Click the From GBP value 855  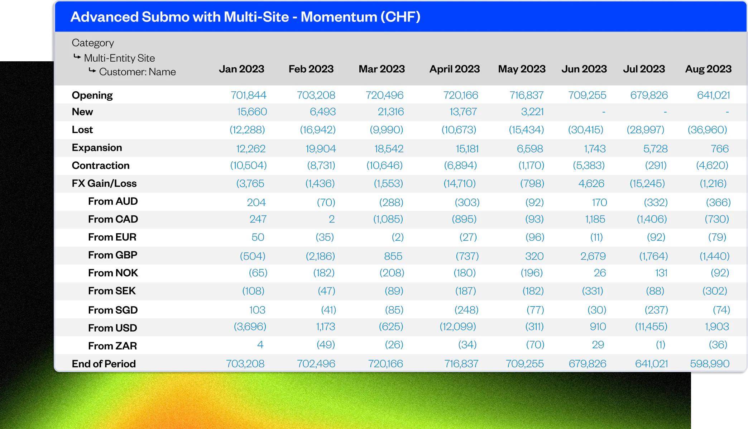(x=393, y=256)
